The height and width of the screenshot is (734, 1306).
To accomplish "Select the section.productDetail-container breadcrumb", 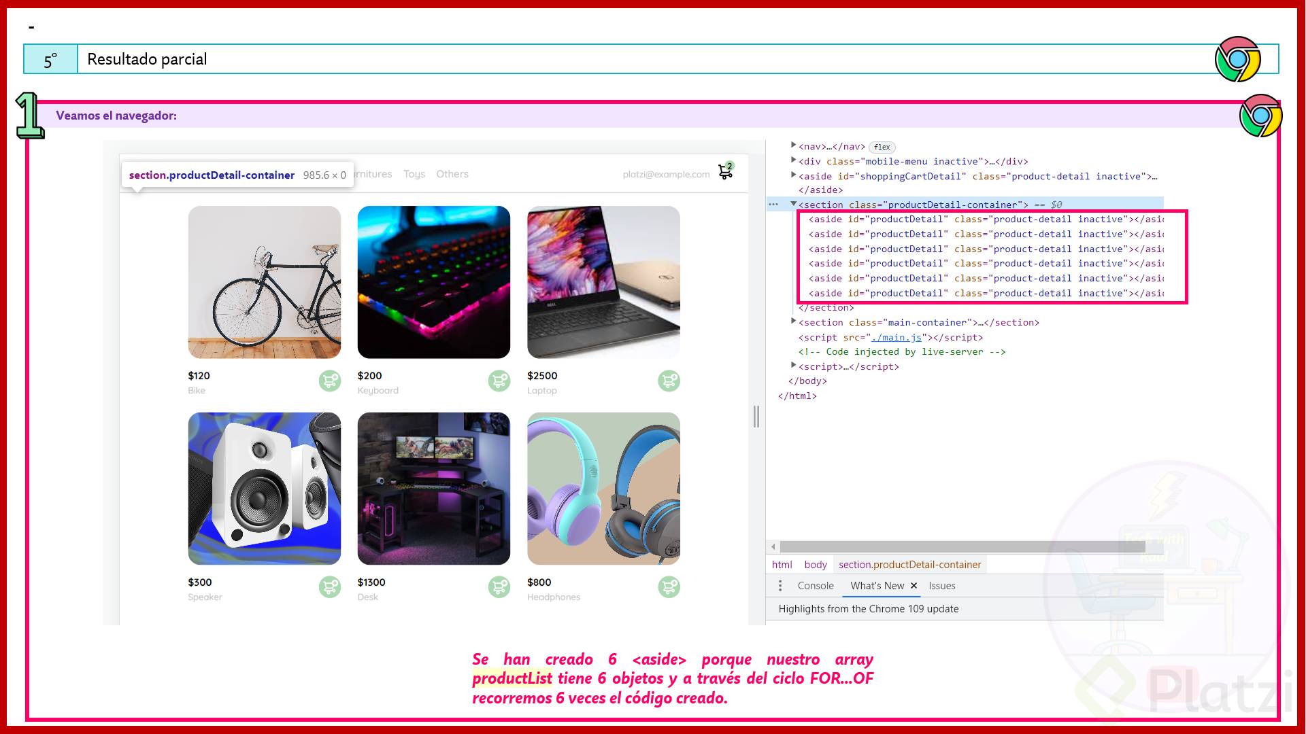I will coord(909,565).
